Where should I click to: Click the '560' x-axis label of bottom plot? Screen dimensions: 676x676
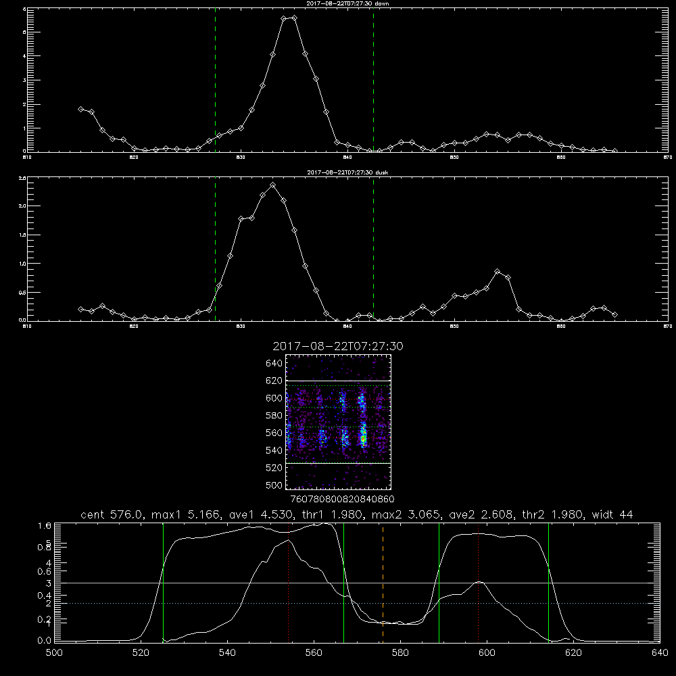(314, 652)
